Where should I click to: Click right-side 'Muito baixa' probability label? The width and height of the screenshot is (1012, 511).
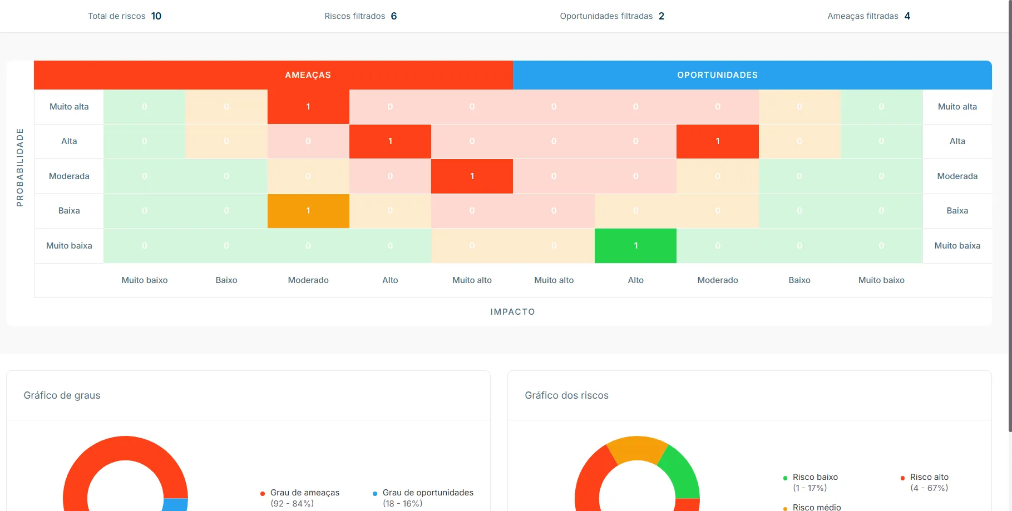(957, 246)
